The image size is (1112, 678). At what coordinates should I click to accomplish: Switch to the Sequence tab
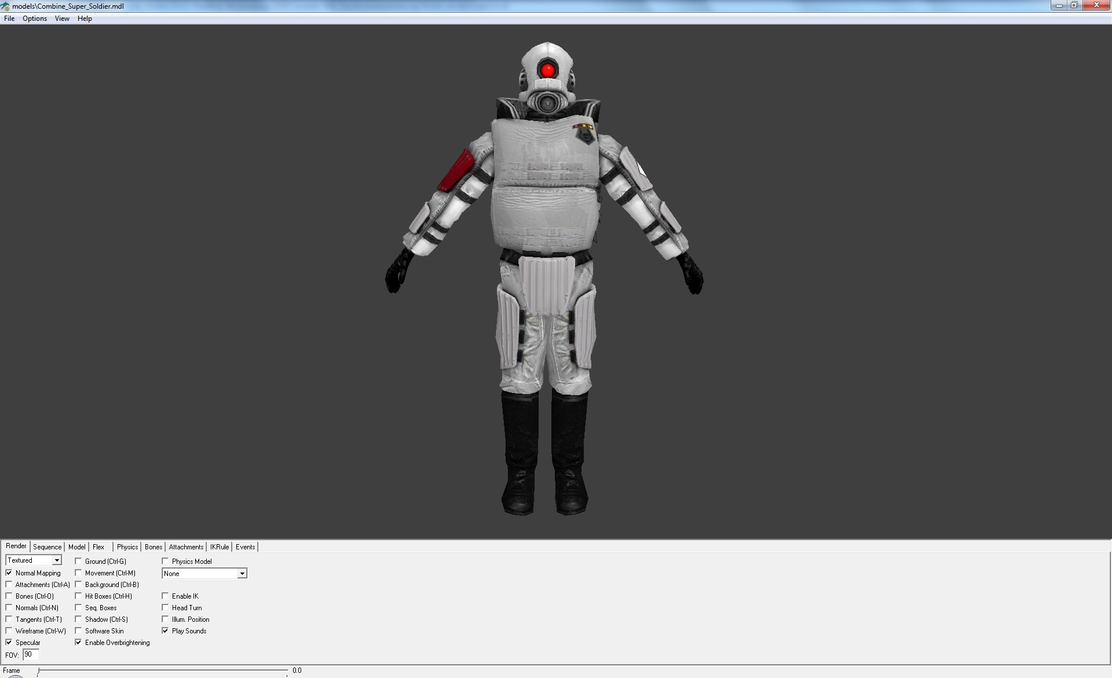[47, 547]
